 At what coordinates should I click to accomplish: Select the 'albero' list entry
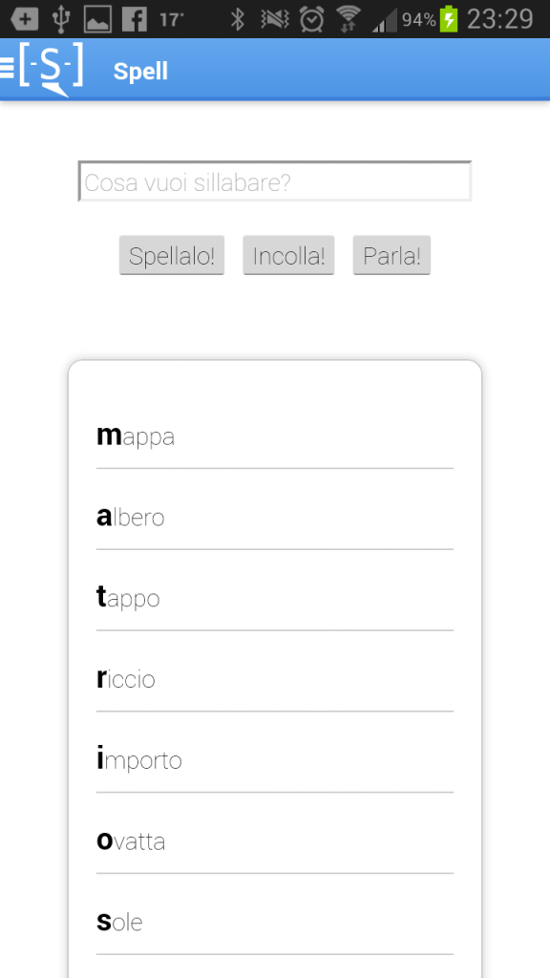click(x=275, y=517)
